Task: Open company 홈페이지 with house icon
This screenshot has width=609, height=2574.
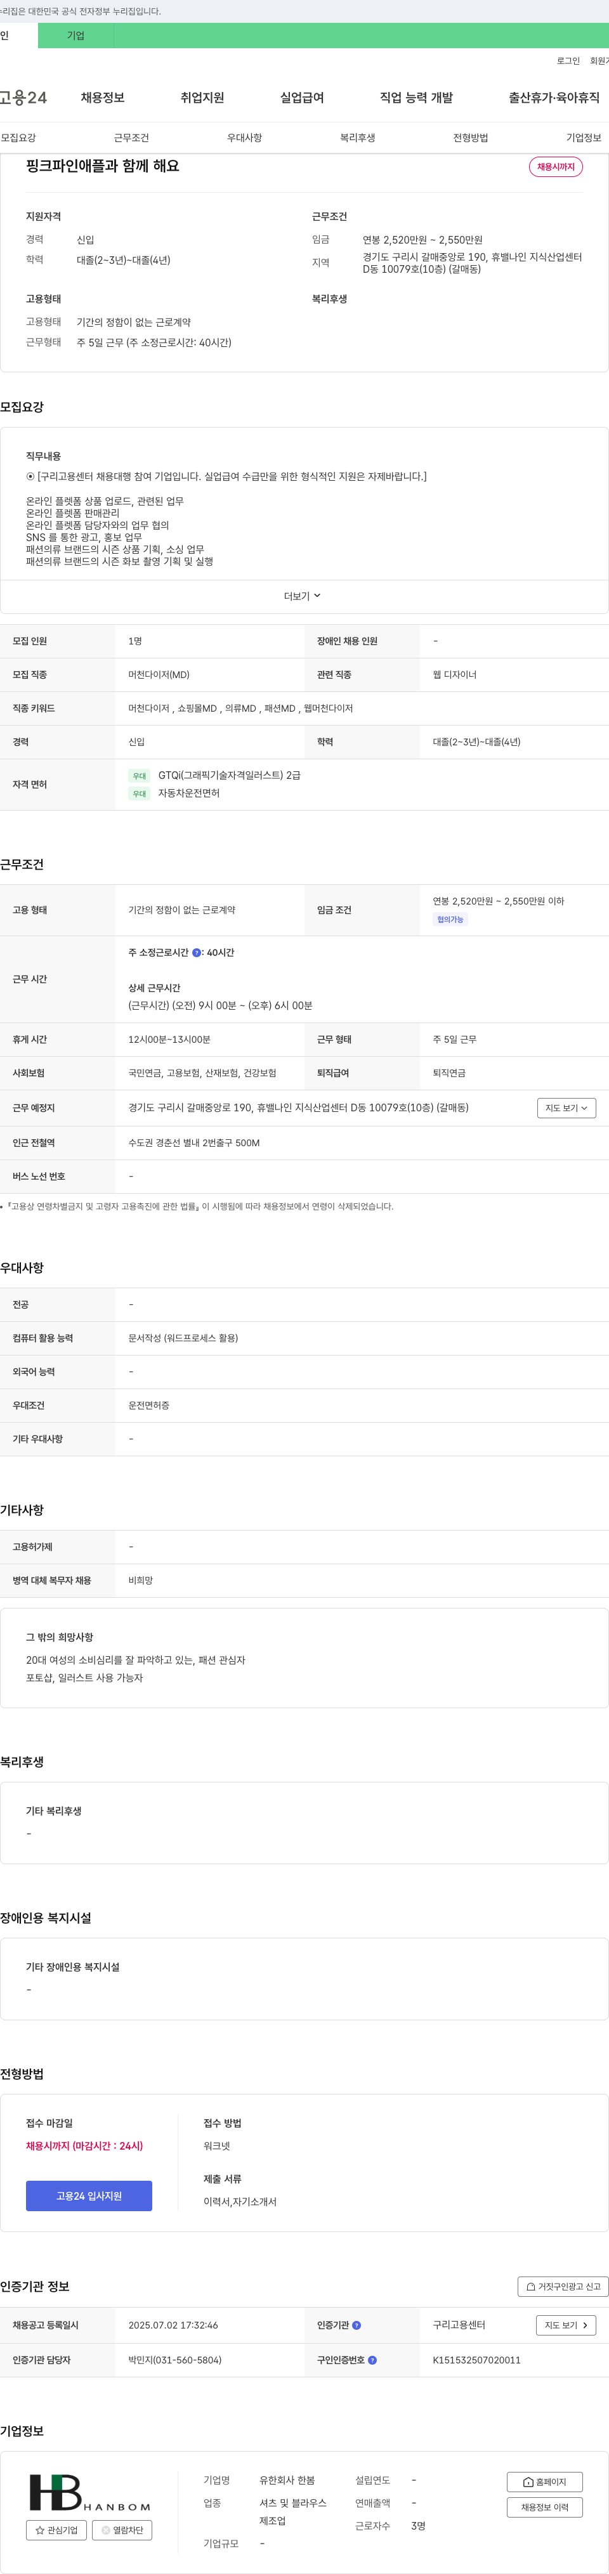Action: pyautogui.click(x=545, y=2482)
